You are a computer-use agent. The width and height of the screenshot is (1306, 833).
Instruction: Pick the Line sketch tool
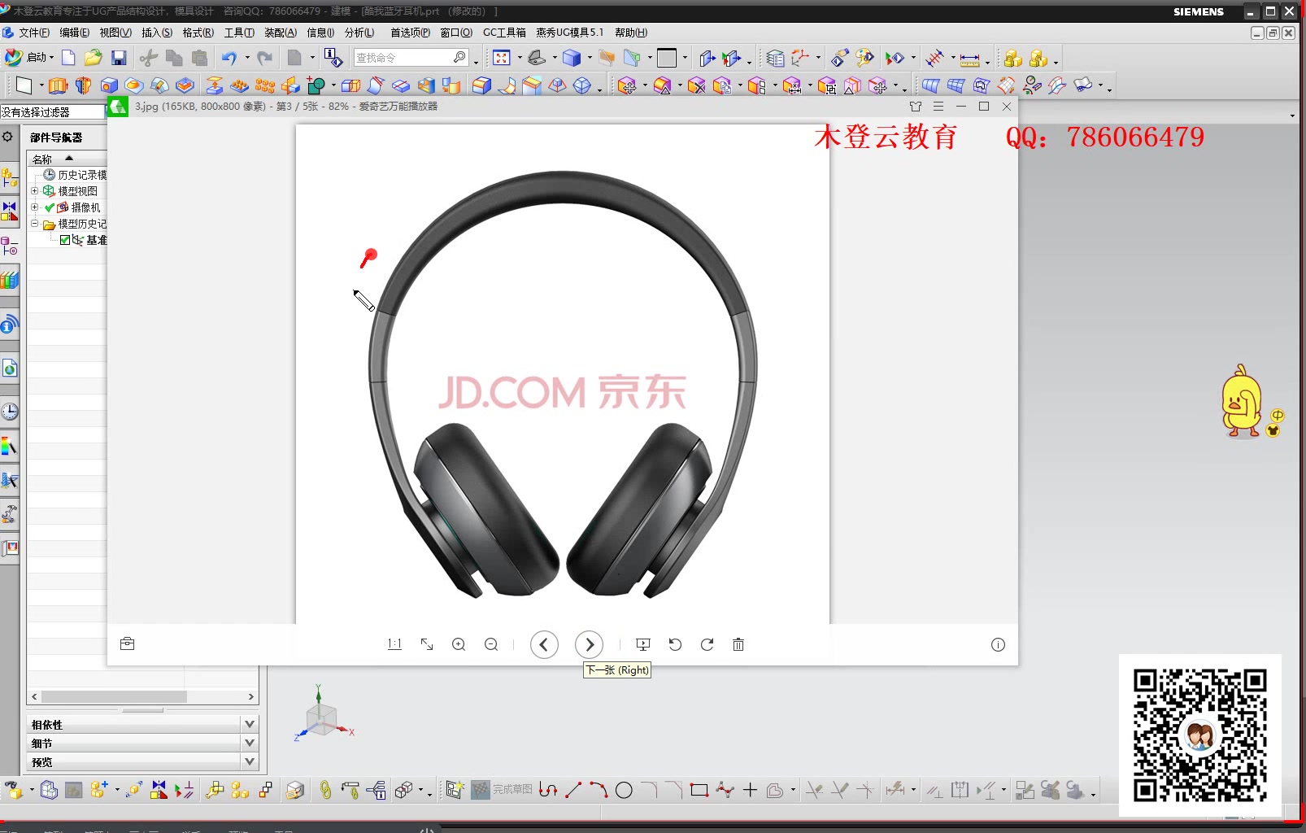pyautogui.click(x=573, y=789)
